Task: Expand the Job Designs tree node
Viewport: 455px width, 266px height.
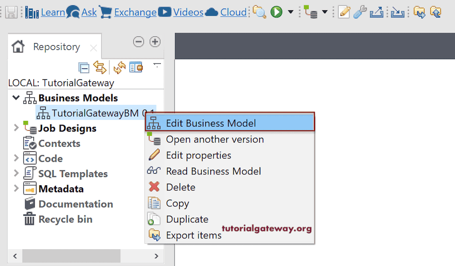Action: (x=16, y=127)
